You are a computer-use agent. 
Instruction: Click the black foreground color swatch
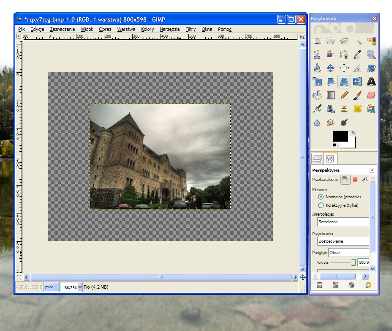(x=340, y=137)
